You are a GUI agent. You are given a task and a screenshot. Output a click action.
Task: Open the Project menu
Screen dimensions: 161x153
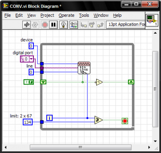[x=47, y=15]
